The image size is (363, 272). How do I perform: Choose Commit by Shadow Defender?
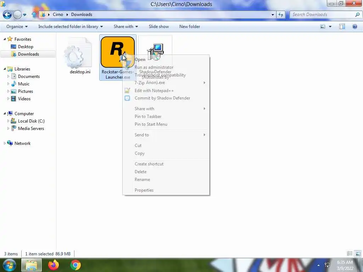166,98
